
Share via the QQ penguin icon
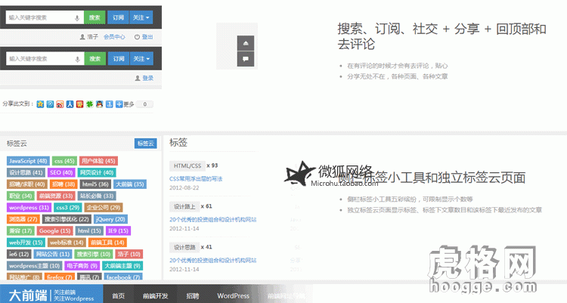pos(99,104)
